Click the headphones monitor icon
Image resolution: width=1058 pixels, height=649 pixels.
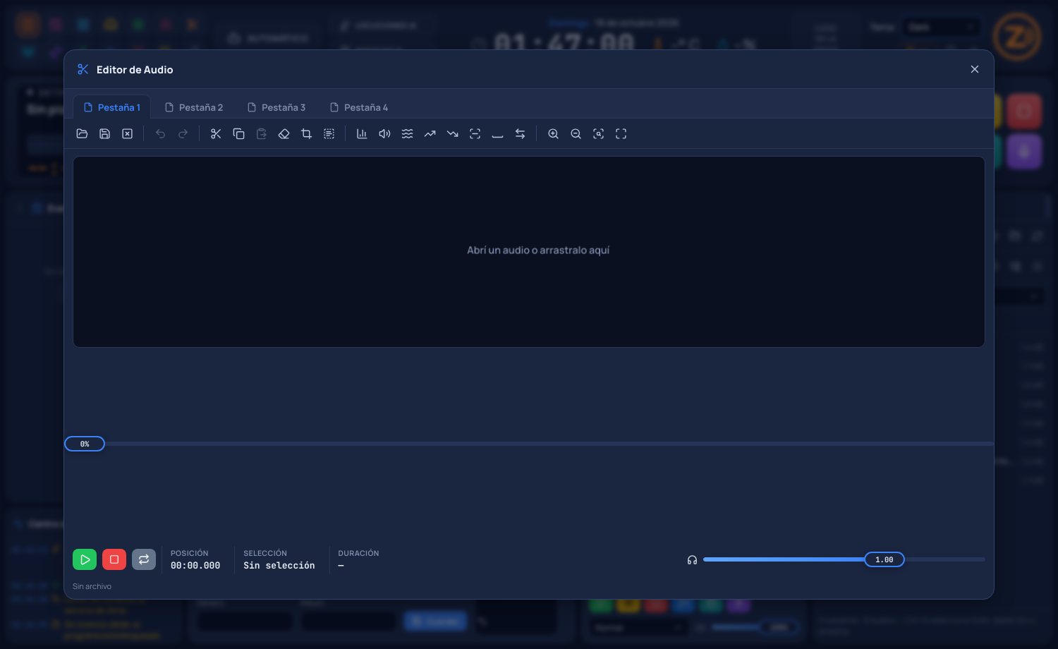coord(692,560)
